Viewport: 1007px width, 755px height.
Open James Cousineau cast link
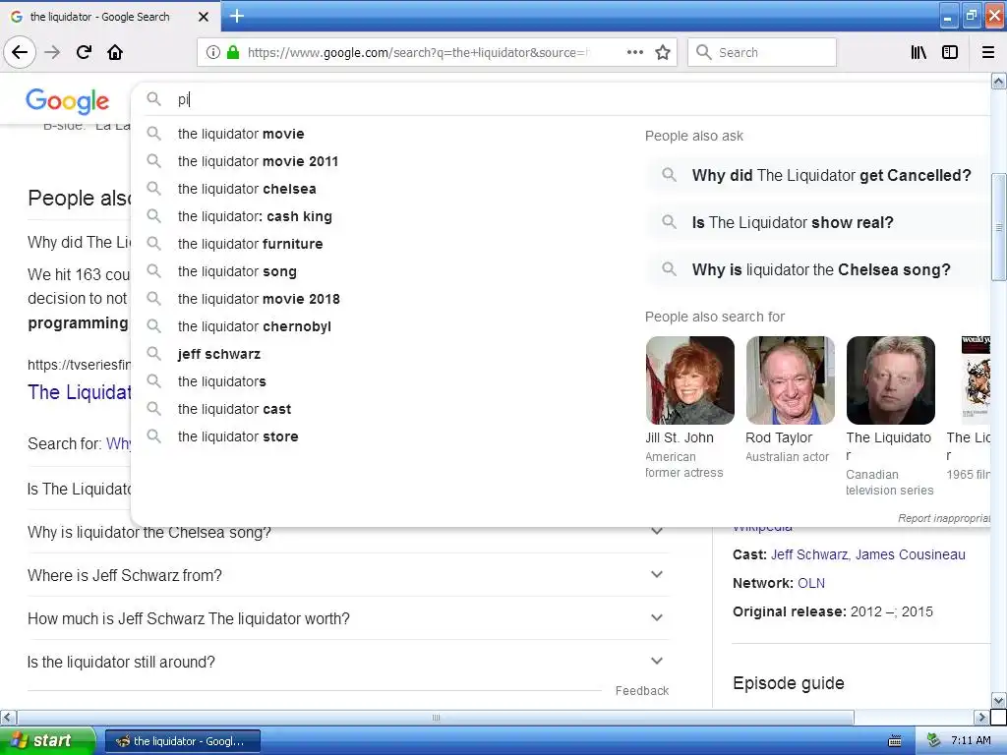click(x=910, y=554)
